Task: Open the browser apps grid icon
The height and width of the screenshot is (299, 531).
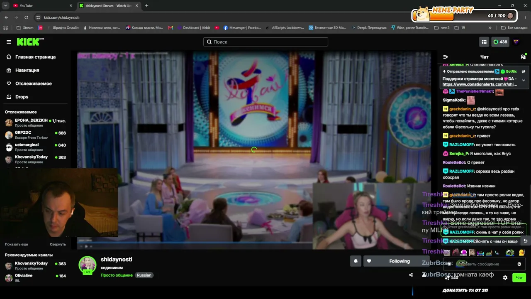Action: (5, 28)
